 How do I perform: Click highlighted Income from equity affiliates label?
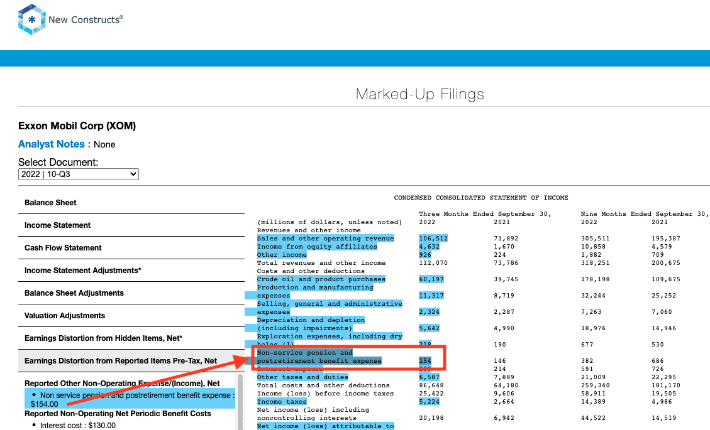(317, 247)
